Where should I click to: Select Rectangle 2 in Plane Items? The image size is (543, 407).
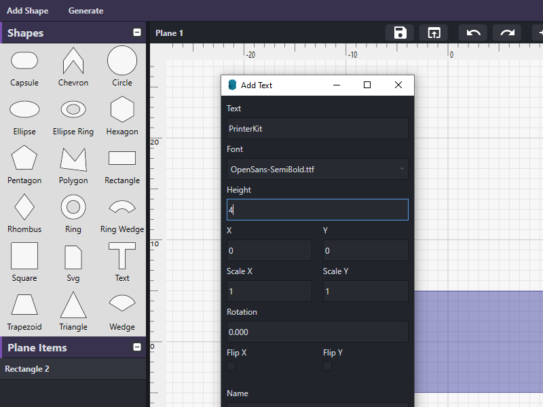pyautogui.click(x=73, y=369)
